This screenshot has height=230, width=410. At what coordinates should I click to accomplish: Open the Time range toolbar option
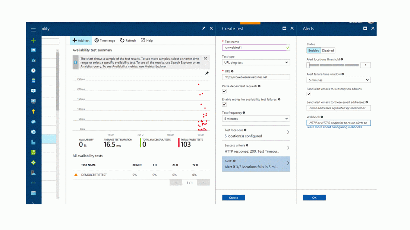[105, 41]
